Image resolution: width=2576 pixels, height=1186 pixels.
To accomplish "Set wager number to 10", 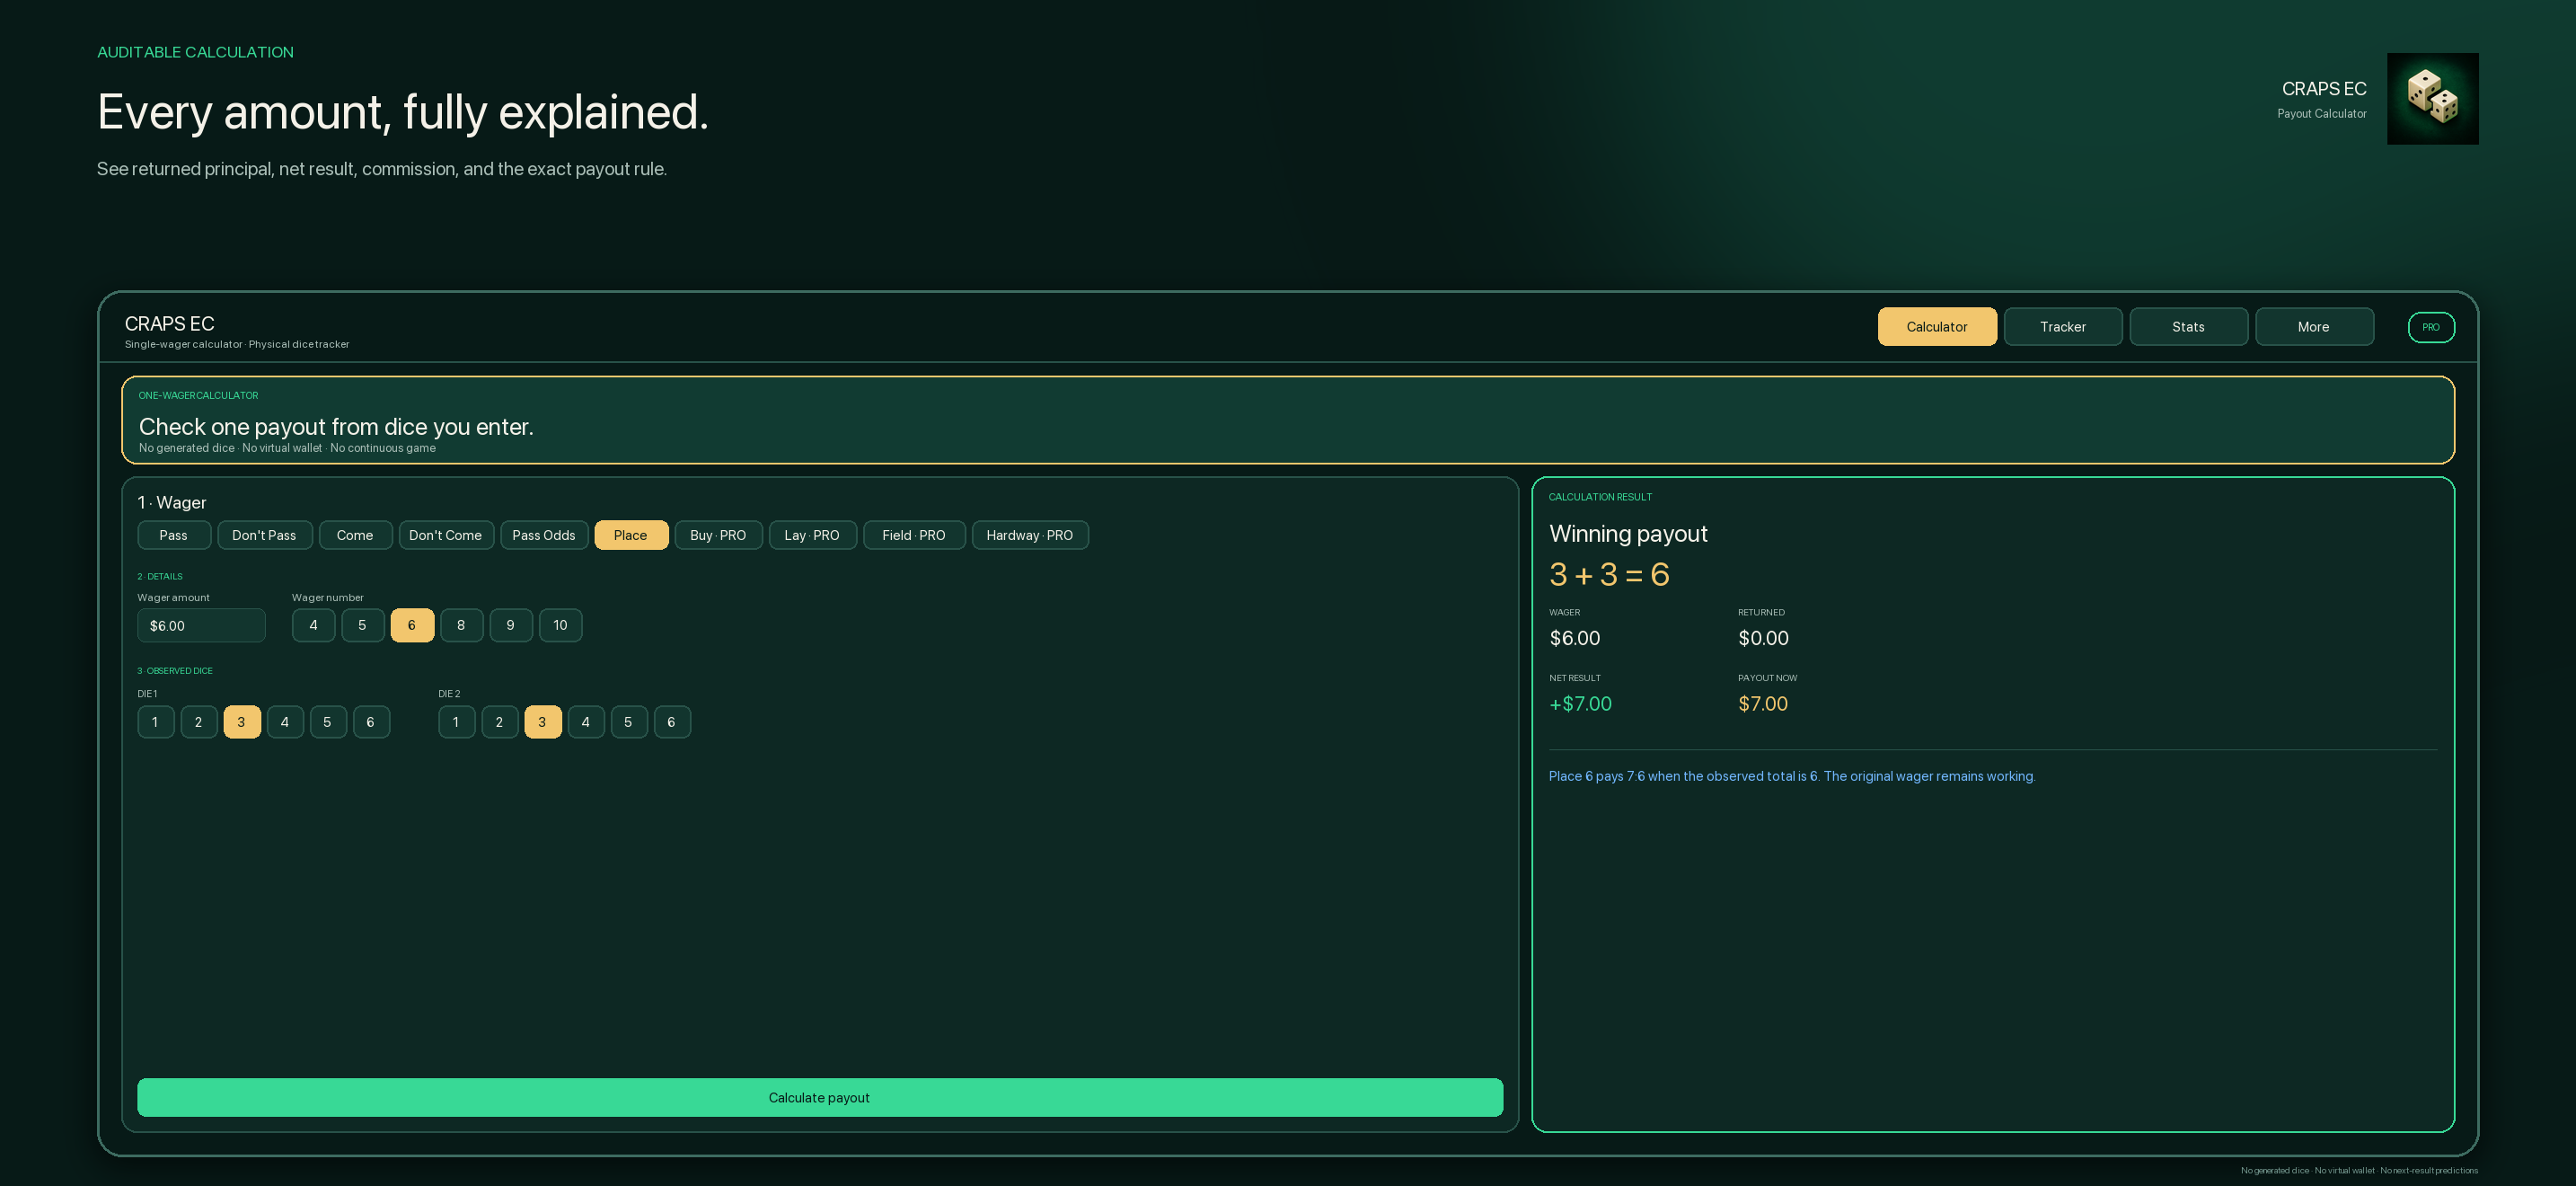I will [x=560, y=625].
